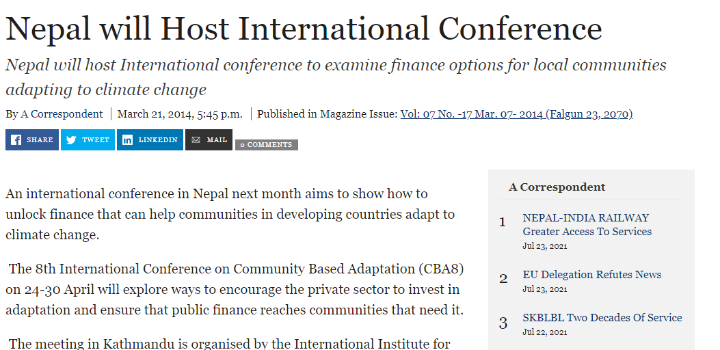
Task: Open the 0 Comments badge
Action: [x=267, y=145]
